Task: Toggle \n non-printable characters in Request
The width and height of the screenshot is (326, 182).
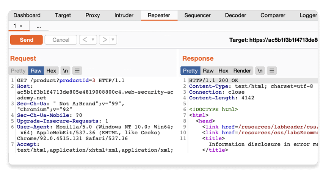Action: (66, 71)
